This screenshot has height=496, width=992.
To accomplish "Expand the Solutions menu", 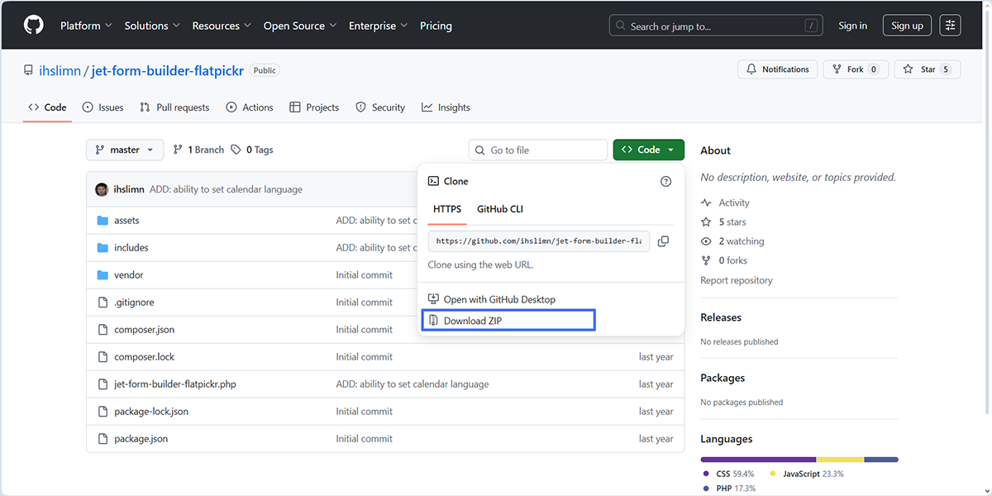I will pyautogui.click(x=152, y=26).
